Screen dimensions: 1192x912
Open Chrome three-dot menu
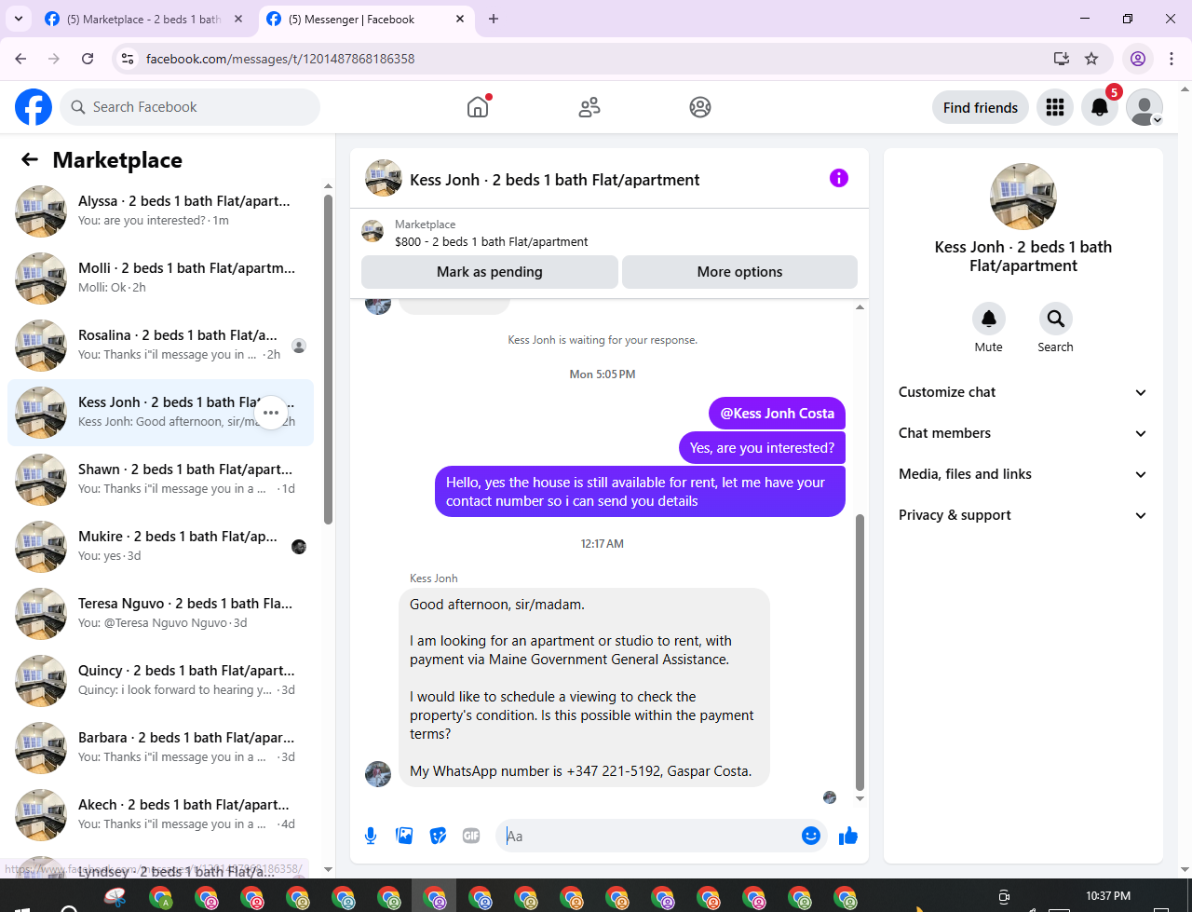coord(1172,59)
